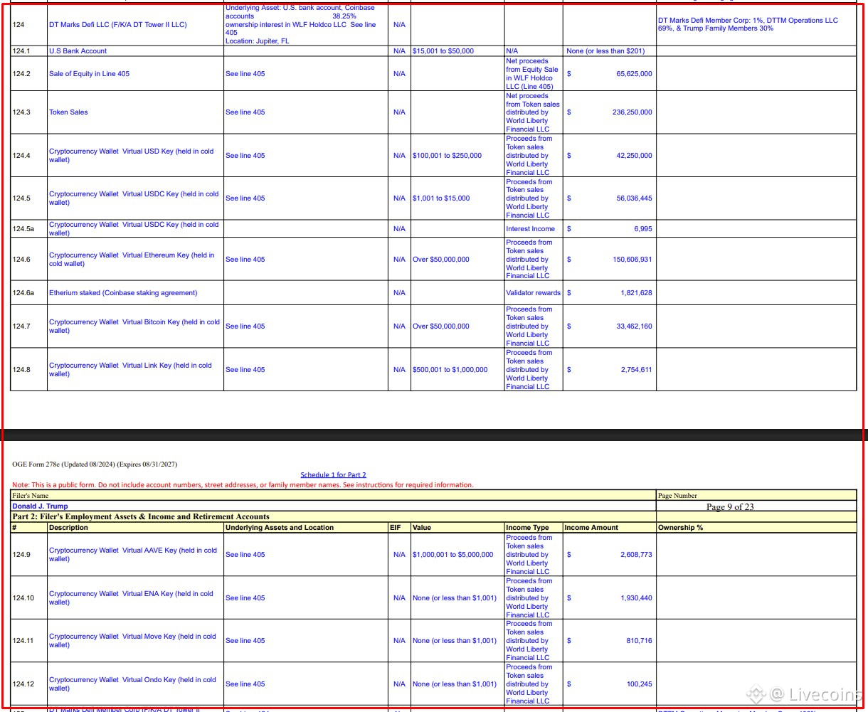This screenshot has width=868, height=712.
Task: Click 'Over $50,000,000' in row 124.6
Action: pos(441,260)
